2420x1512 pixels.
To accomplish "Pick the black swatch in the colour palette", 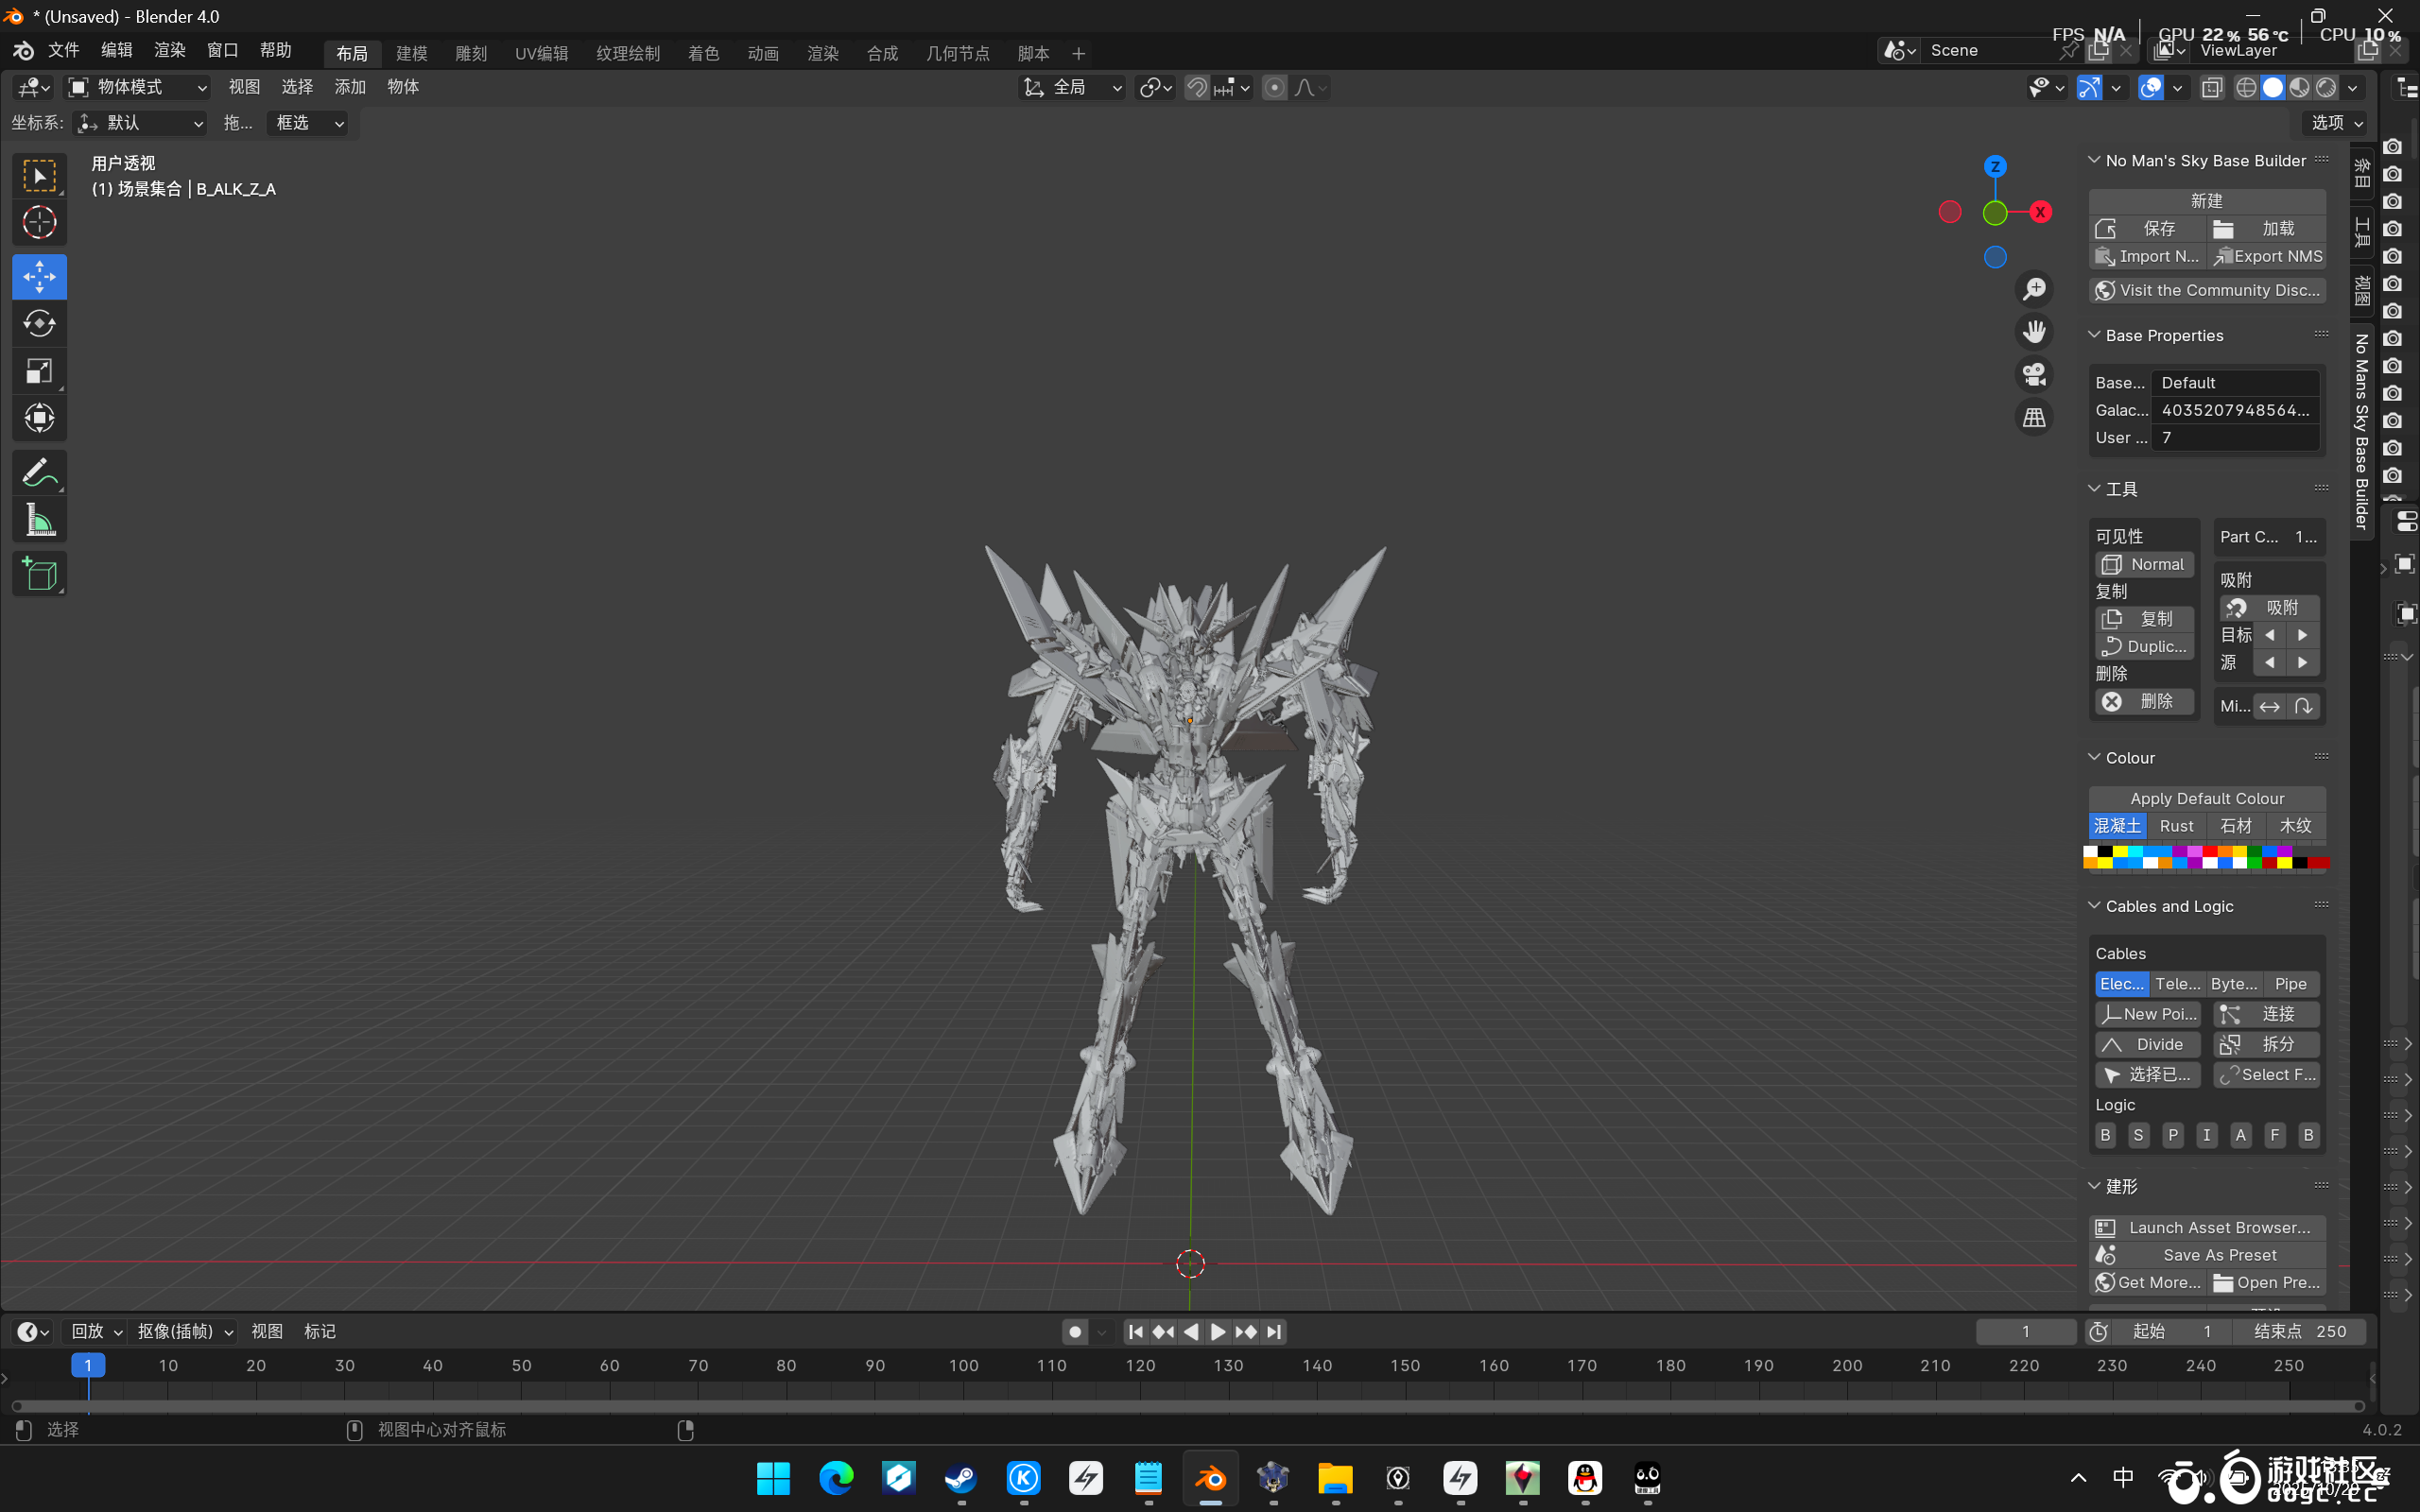I will [x=2105, y=852].
